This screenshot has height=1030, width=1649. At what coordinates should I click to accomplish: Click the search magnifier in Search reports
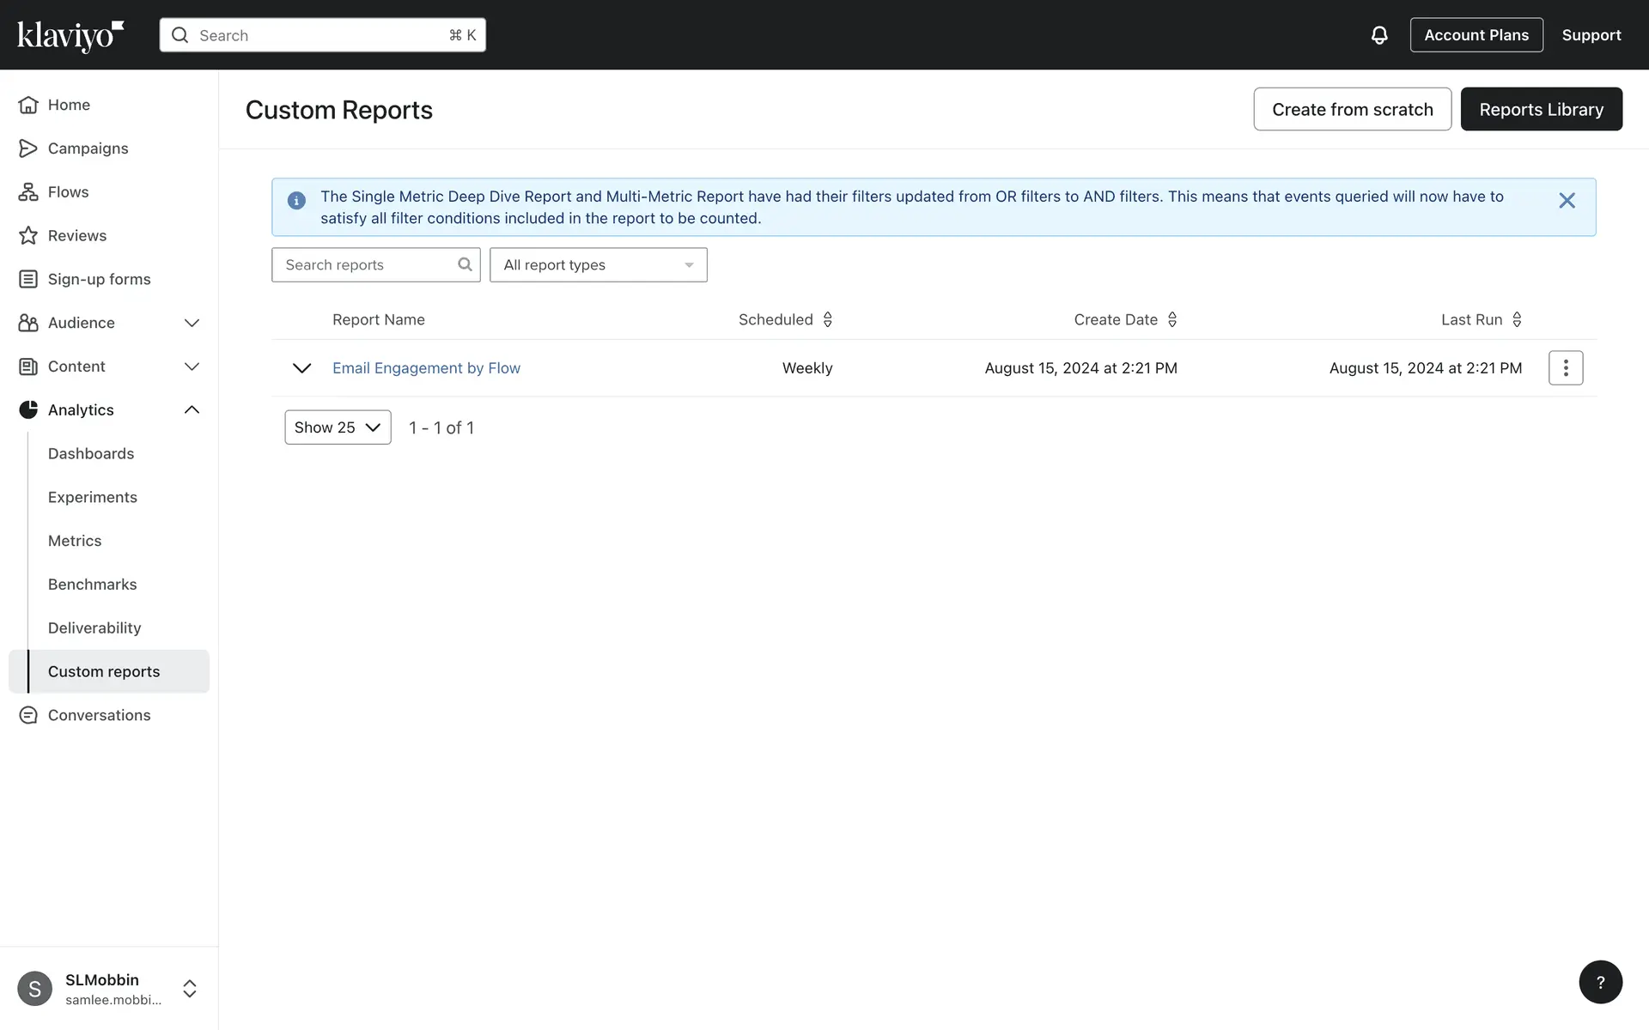[465, 264]
